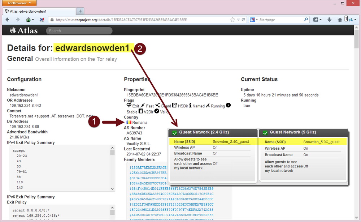Viewport: 361px width, 222px height.
Task: Open family member $4E021F36F95EDD4F... link
Action: click(x=171, y=205)
